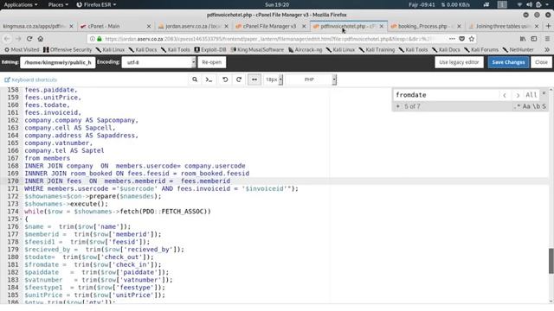Focus the fromdate search box
Viewport: 554px width, 311px height.
[x=446, y=95]
